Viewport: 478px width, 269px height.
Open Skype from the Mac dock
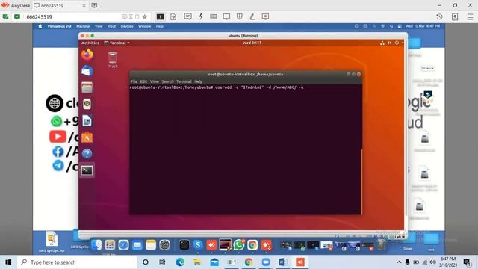tap(198, 244)
